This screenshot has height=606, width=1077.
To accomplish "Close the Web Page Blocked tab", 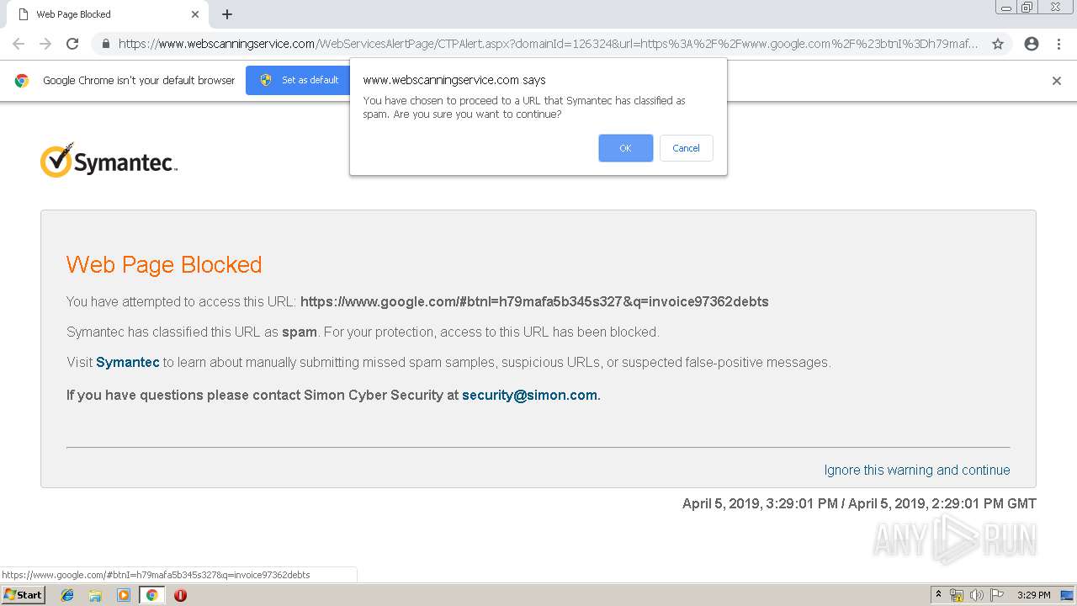I will [195, 14].
